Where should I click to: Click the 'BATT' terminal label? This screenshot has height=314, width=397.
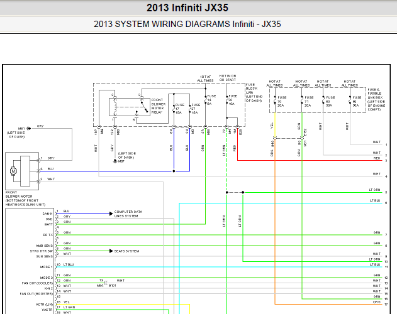pos(48,224)
